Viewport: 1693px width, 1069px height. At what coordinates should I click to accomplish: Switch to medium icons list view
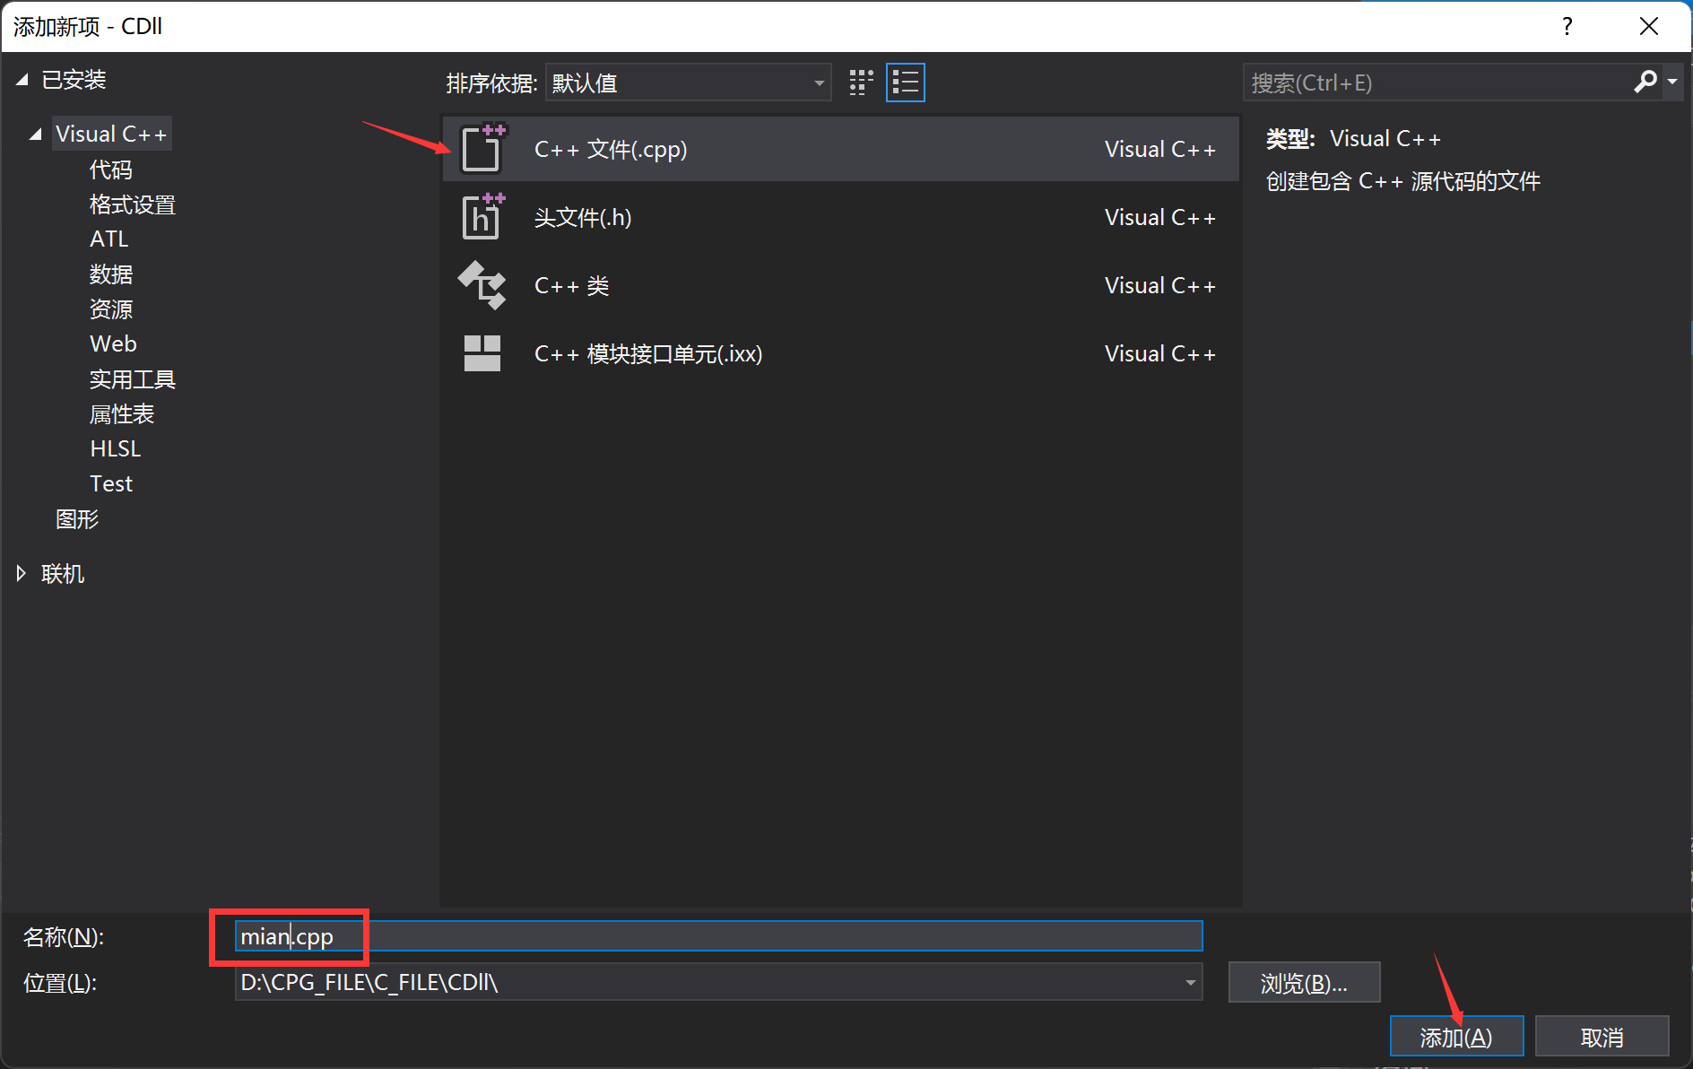click(906, 83)
